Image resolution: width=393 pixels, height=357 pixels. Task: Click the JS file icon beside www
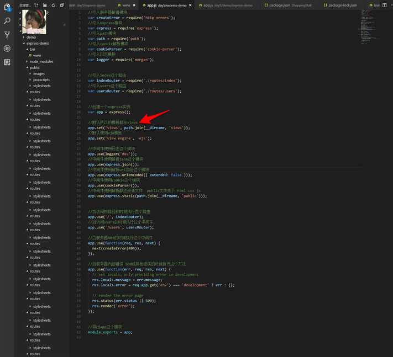coord(30,55)
